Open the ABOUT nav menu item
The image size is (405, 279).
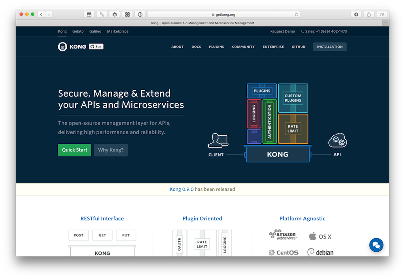coord(178,47)
